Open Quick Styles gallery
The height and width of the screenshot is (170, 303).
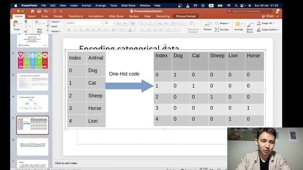[x=250, y=27]
